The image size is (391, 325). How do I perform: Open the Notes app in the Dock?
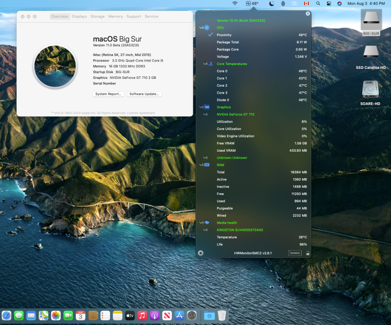tap(117, 315)
